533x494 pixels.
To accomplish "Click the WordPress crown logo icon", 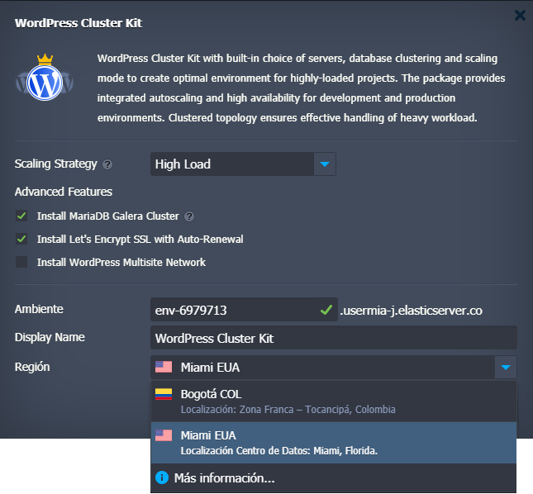I will click(45, 78).
